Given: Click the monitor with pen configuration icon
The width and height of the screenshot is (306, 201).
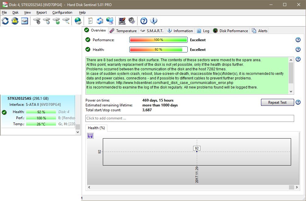Looking at the screenshot, I should point(122,21).
